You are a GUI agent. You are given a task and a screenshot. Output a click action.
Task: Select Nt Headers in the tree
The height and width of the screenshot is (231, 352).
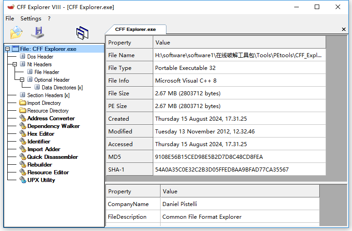pos(39,64)
